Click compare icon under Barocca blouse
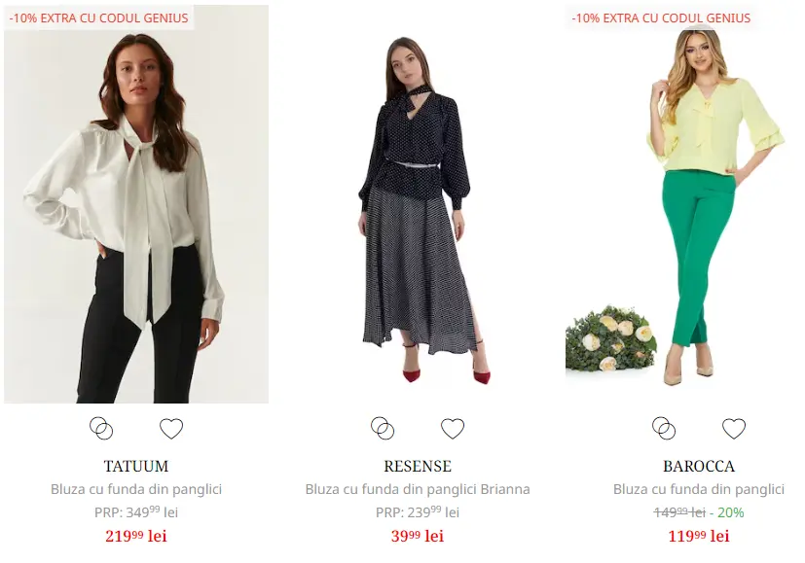 coord(664,429)
